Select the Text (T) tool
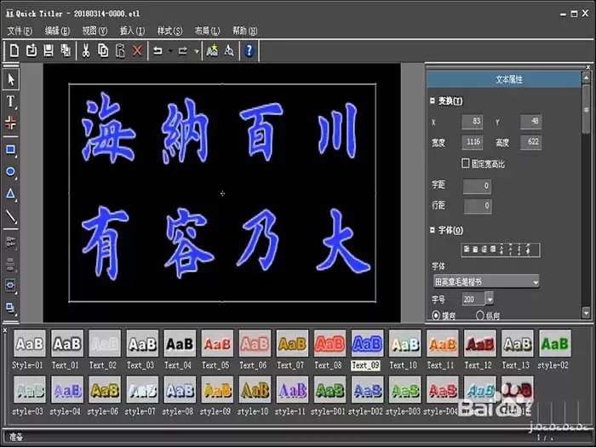 tap(10, 101)
